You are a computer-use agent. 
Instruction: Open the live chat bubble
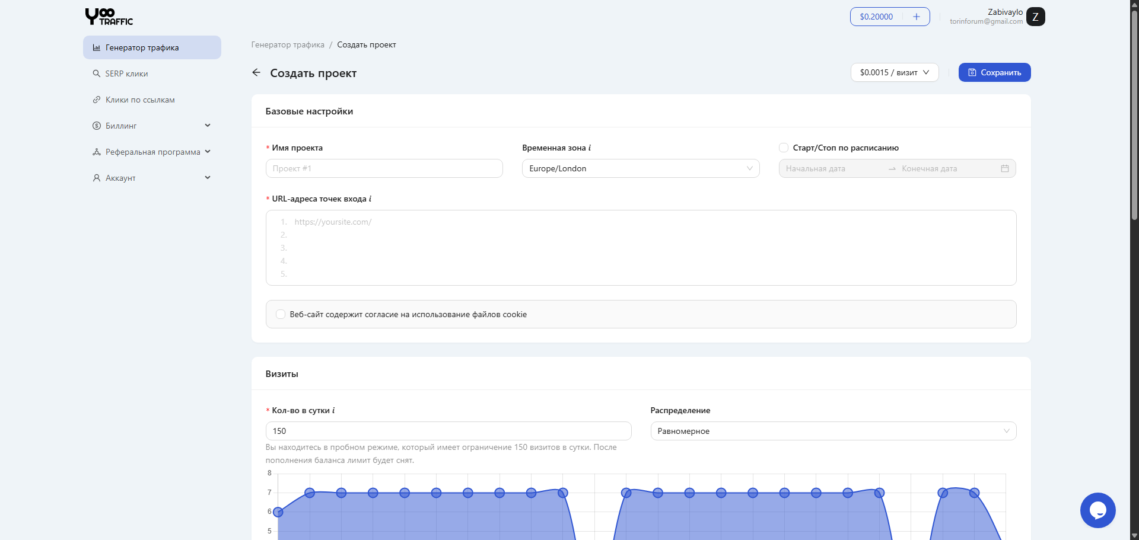1098,510
